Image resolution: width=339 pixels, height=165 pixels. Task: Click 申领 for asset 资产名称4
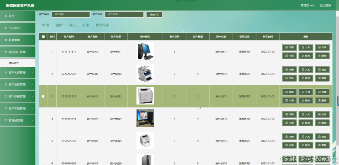289,123
